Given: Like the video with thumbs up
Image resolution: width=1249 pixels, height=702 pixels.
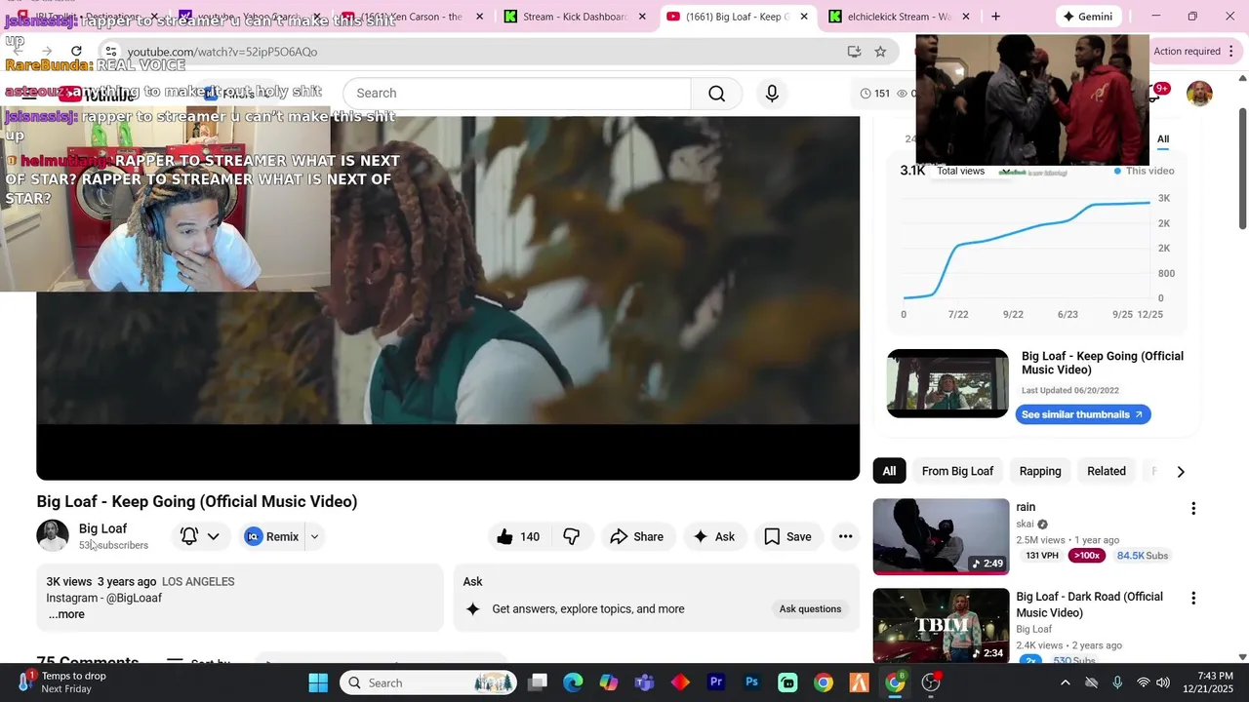Looking at the screenshot, I should [517, 536].
